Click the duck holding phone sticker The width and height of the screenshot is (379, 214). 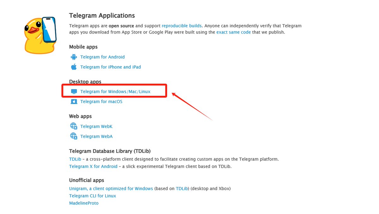[x=40, y=35]
